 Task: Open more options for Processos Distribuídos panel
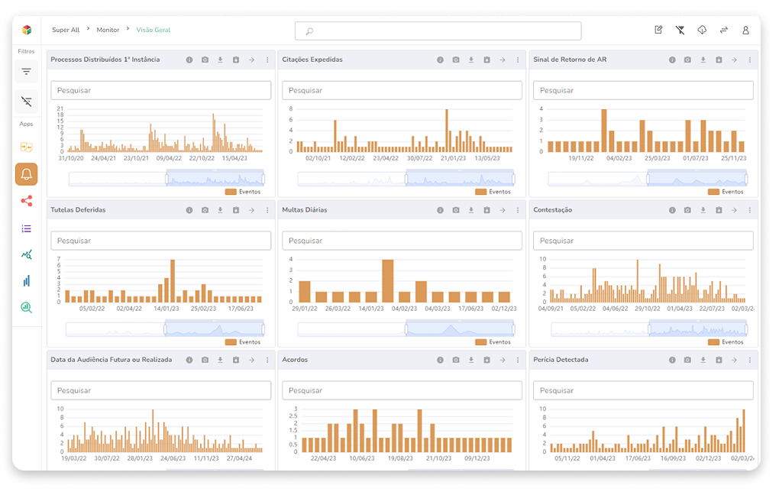point(267,60)
